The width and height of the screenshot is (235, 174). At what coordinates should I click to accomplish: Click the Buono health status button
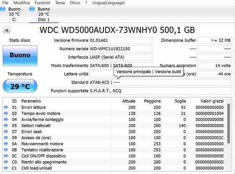click(x=20, y=55)
